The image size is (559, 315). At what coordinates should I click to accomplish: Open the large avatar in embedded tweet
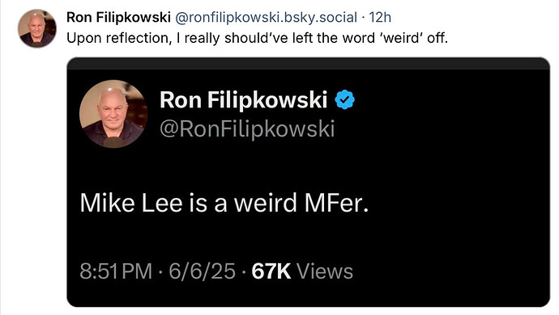tap(113, 114)
